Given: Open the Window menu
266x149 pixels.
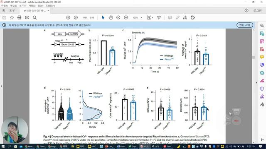Looking at the screenshot, I should (41, 5).
